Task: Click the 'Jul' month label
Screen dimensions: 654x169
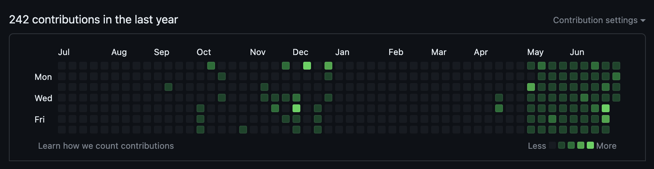Action: point(64,52)
